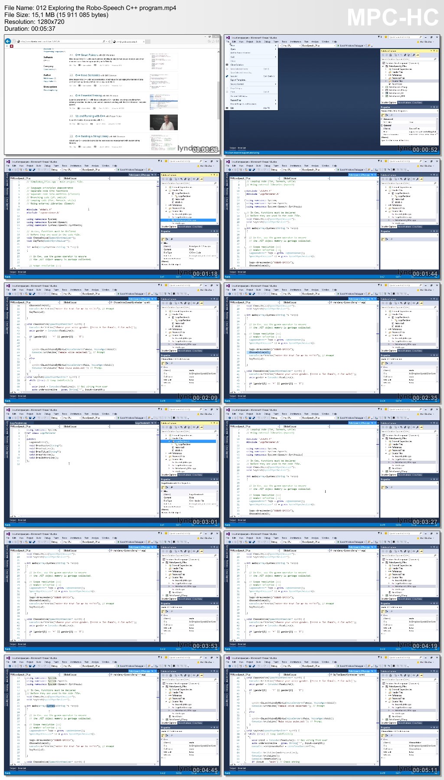Image resolution: width=444 pixels, height=780 pixels.
Task: Click the 'Duration: 00:05:37' header line
Action: 30,29
